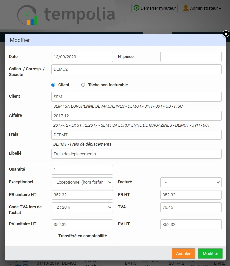Expand the Facturé dropdown

[191, 182]
